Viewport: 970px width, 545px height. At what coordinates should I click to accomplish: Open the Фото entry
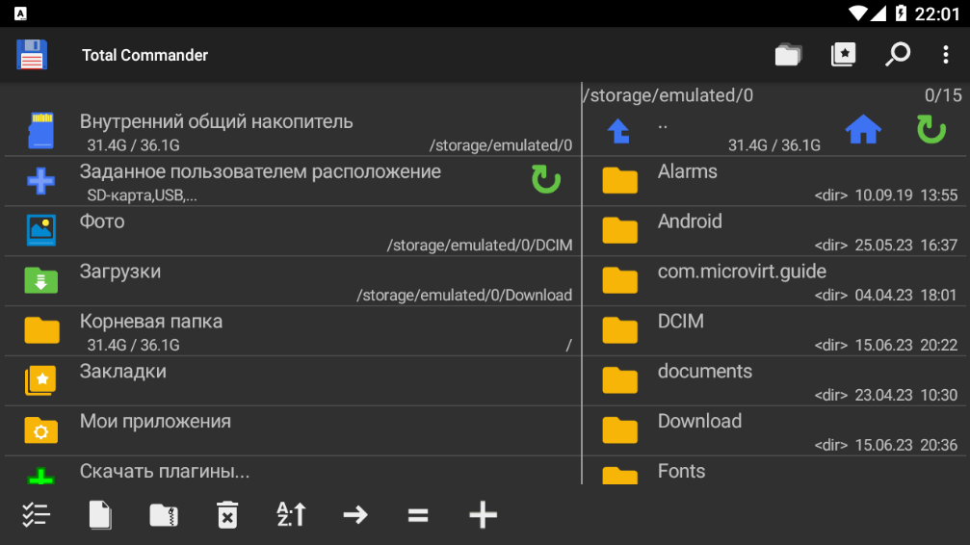[x=293, y=231]
